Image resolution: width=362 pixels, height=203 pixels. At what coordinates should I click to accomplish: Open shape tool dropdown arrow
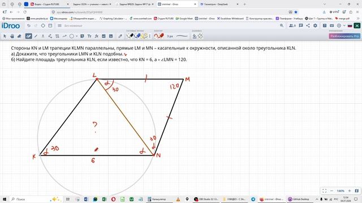(x=77, y=36)
